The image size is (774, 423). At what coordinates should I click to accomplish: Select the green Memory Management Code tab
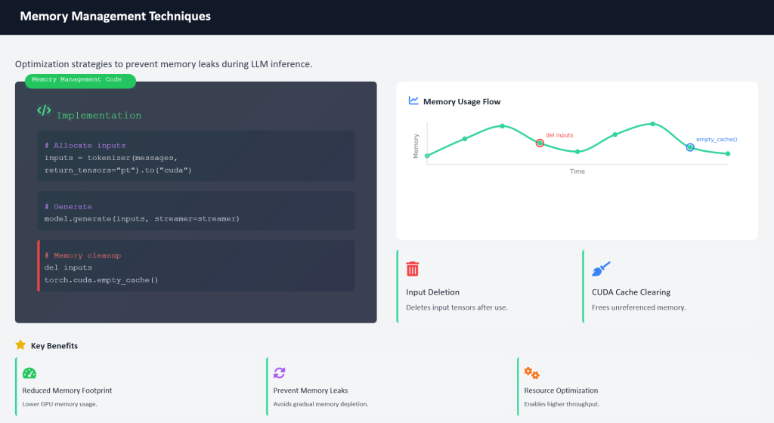point(80,79)
